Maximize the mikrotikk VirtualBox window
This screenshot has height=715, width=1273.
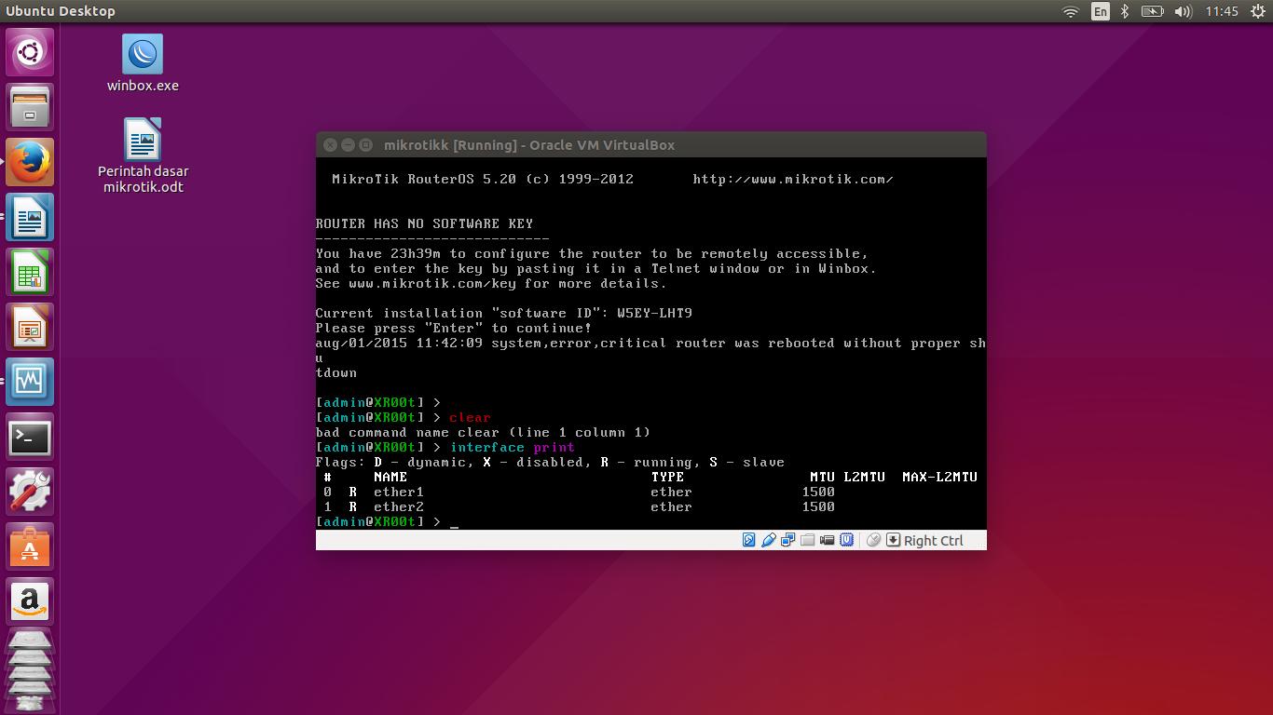pyautogui.click(x=365, y=145)
